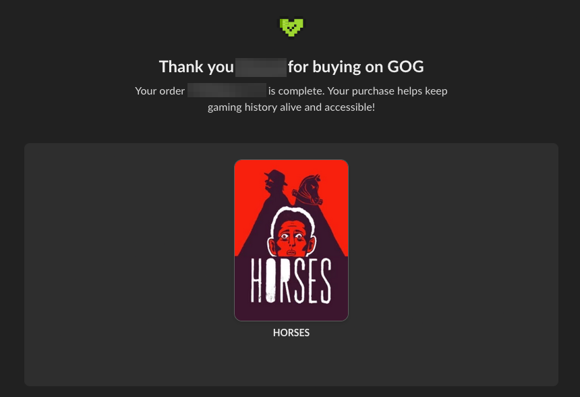Click the 'Thank you' heading text
Image resolution: width=580 pixels, height=397 pixels.
pyautogui.click(x=196, y=67)
